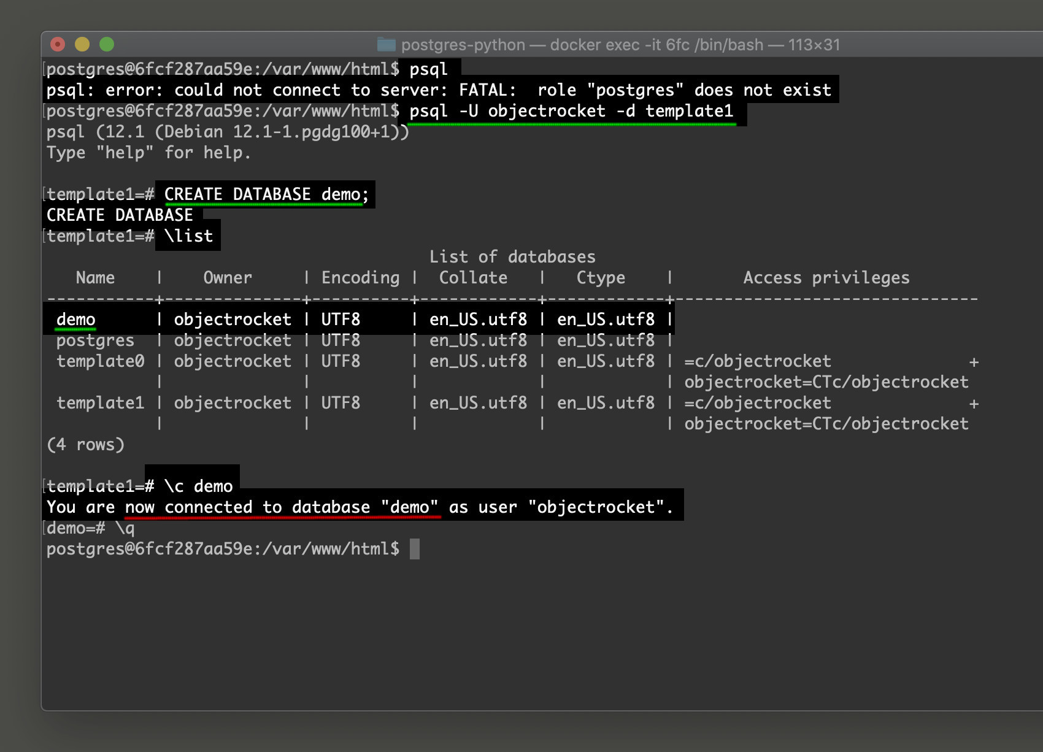Select the green zoom button
Screen dimensions: 1043x752
point(107,44)
